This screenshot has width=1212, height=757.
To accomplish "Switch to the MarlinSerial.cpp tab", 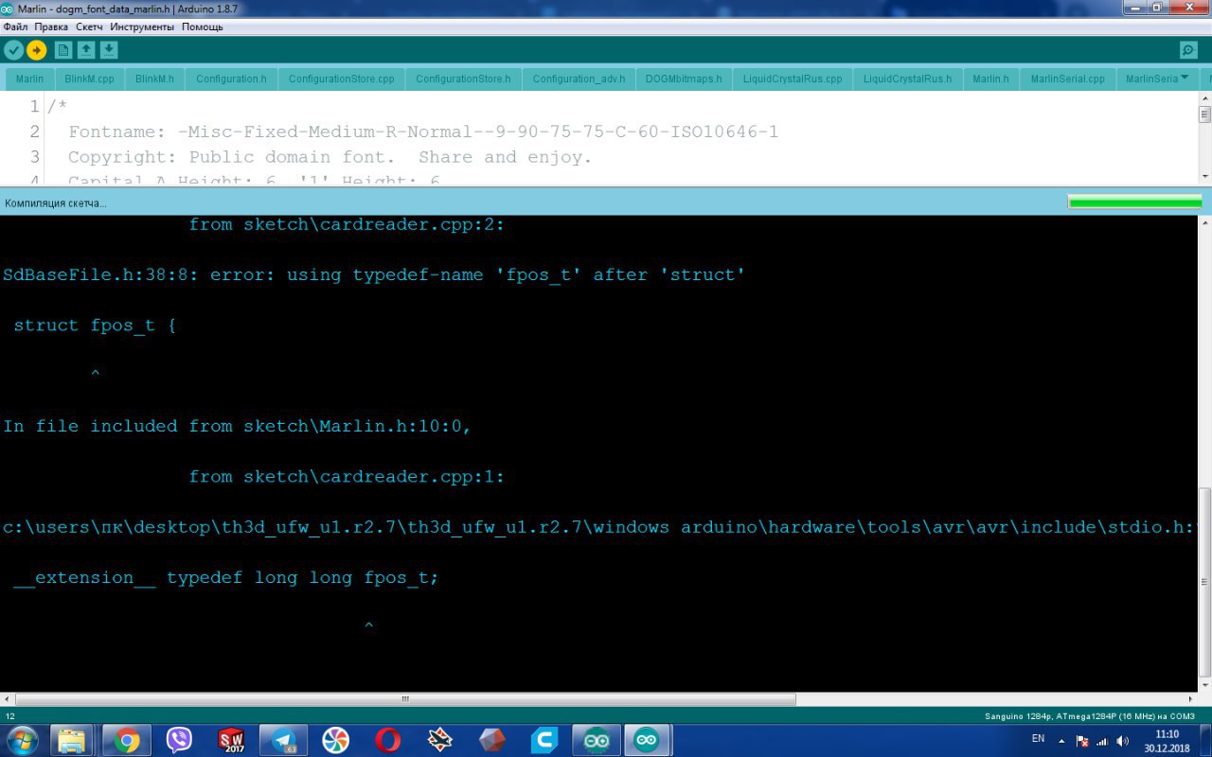I will coord(1067,79).
